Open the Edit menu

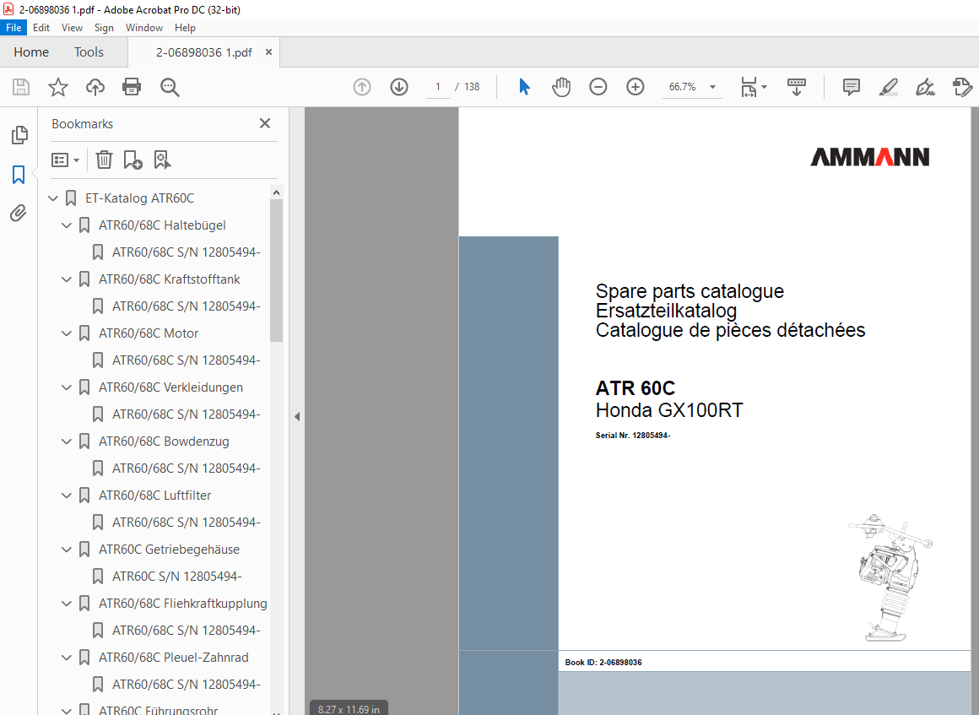[41, 28]
